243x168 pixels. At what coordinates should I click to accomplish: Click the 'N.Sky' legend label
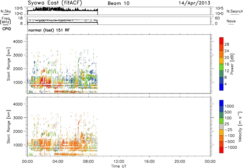(x=6, y=11)
